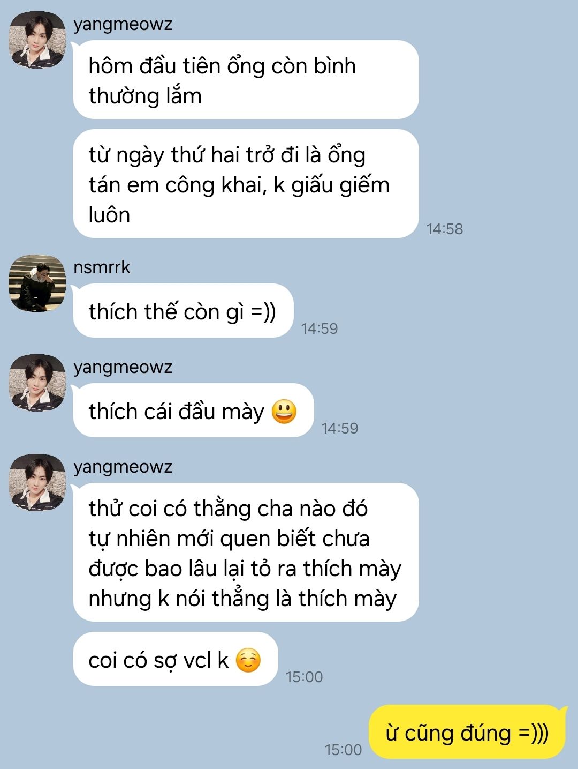Tap nsmrrk's profile picture
This screenshot has height=769, width=578.
pos(37,283)
